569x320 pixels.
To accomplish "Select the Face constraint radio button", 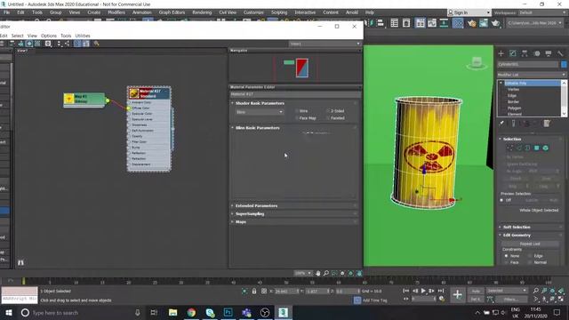I will [x=506, y=262].
